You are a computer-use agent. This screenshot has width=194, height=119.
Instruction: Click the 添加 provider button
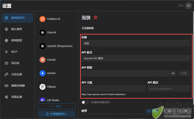click(57, 106)
